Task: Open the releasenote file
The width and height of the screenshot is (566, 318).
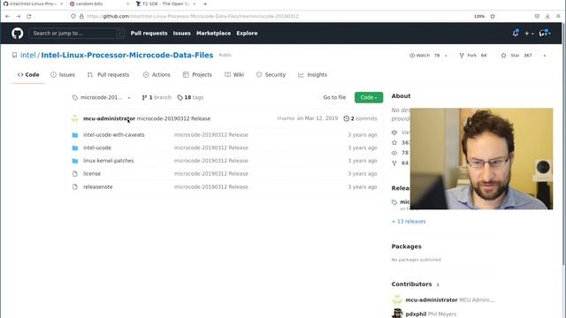Action: (98, 186)
